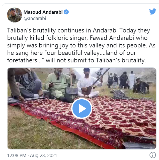
Task: Open the tweet info circle icon
Action: 152,155
